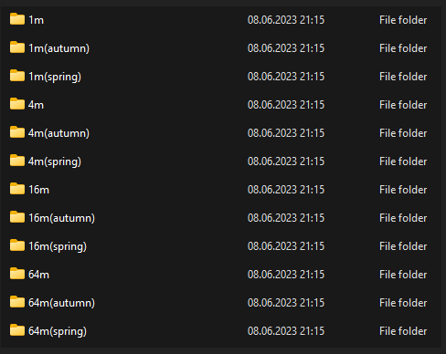Click the date of 64m(spring) folder
Viewport: 446px width, 354px height.
tap(286, 331)
